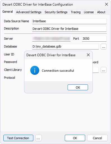Open the Advanced Settings tab
The image size is (111, 144).
click(29, 12)
